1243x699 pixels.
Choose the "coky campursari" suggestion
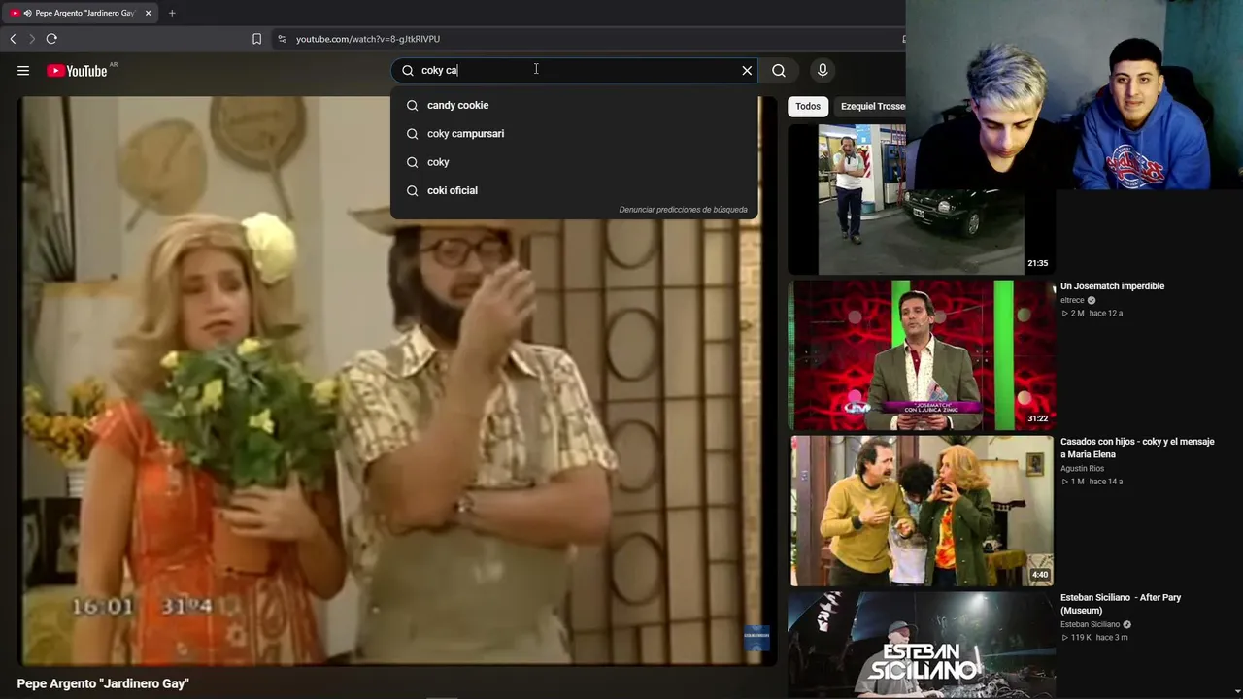[x=574, y=133]
